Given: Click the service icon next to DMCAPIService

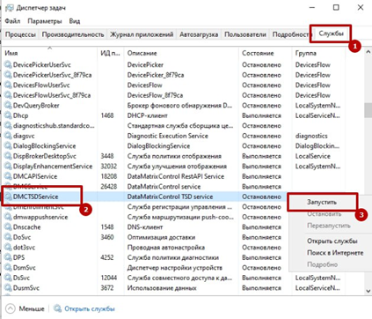Looking at the screenshot, I should [8, 176].
